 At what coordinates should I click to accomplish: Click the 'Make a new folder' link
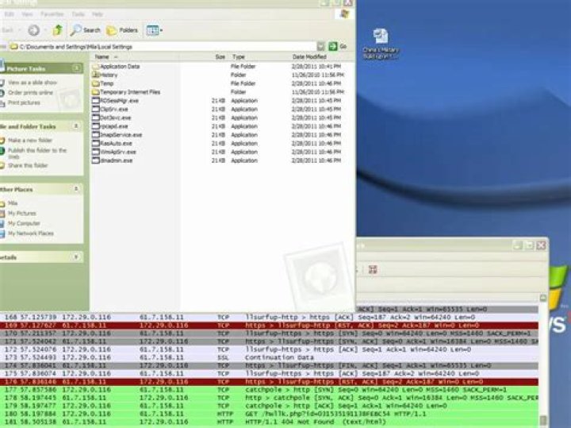(30, 140)
